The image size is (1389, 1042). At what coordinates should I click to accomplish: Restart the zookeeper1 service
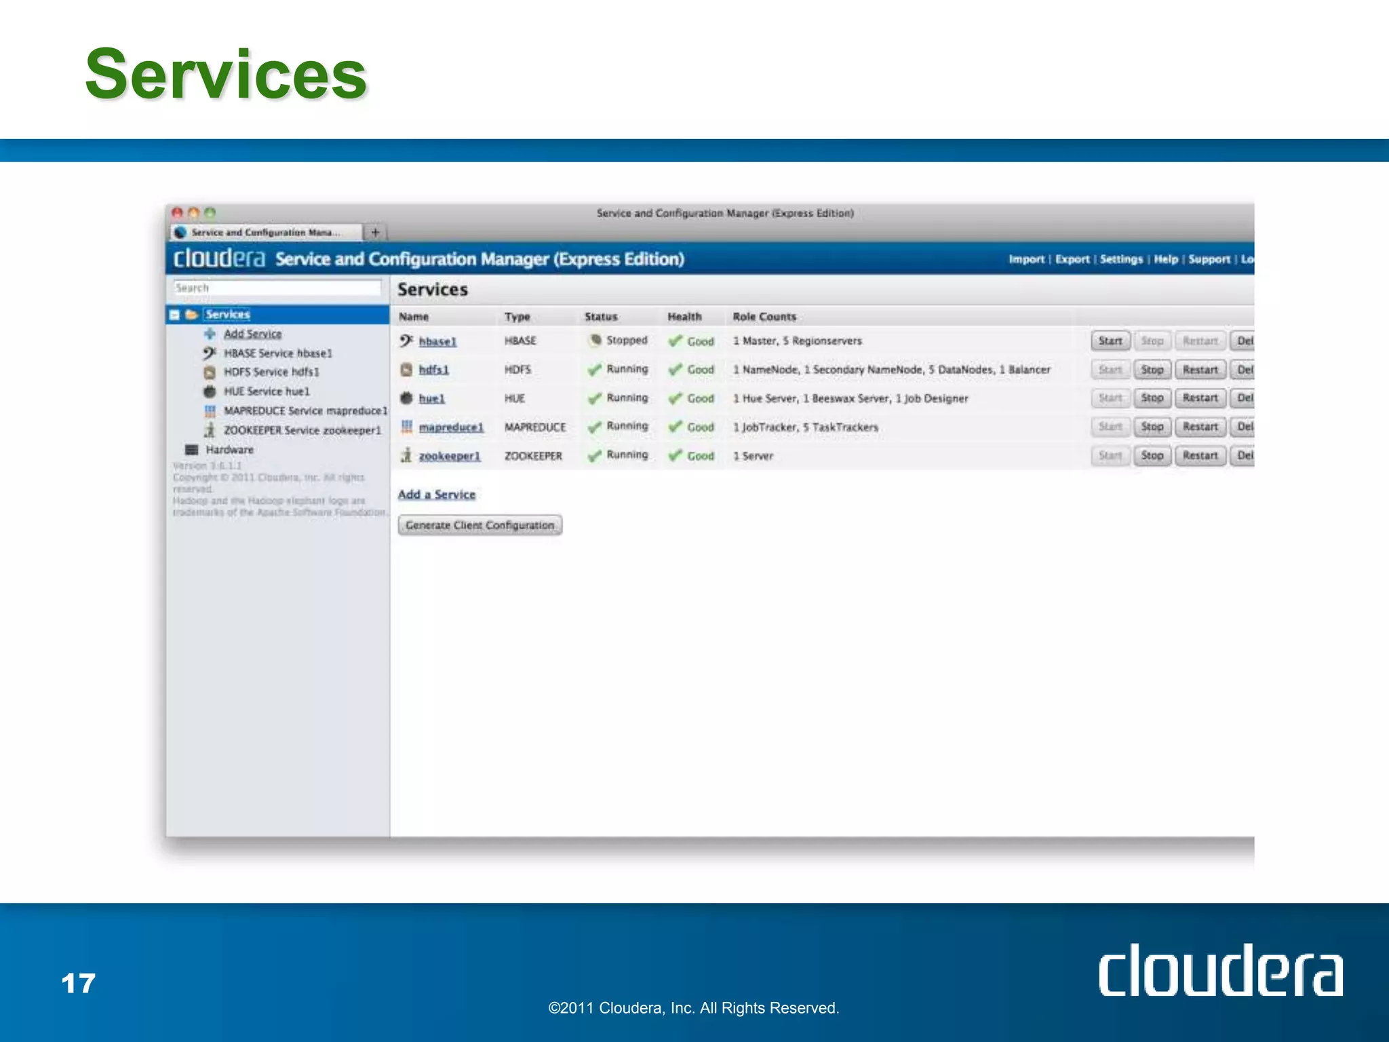[1200, 455]
